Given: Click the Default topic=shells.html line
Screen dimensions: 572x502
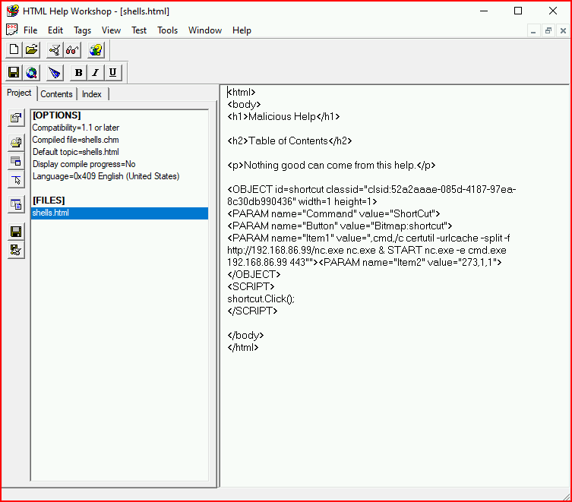Looking at the screenshot, I should pyautogui.click(x=75, y=152).
